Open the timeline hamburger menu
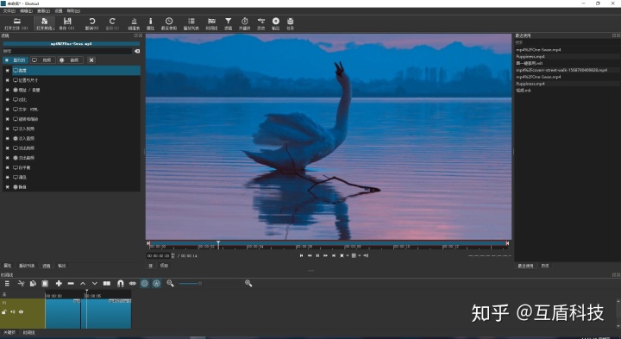621x339 pixels. (x=7, y=283)
